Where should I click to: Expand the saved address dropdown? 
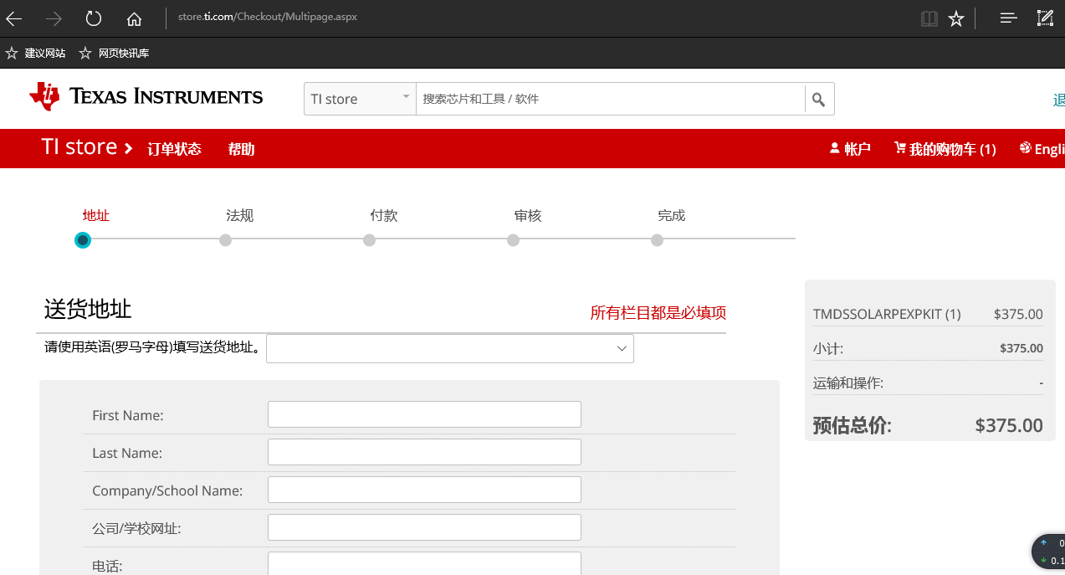(x=450, y=348)
